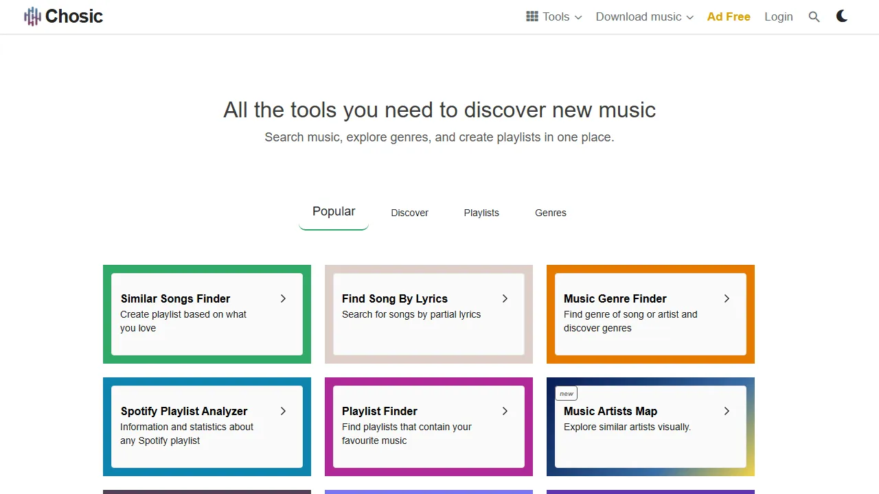The image size is (879, 494).
Task: Select the Playlists tab
Action: 481,213
